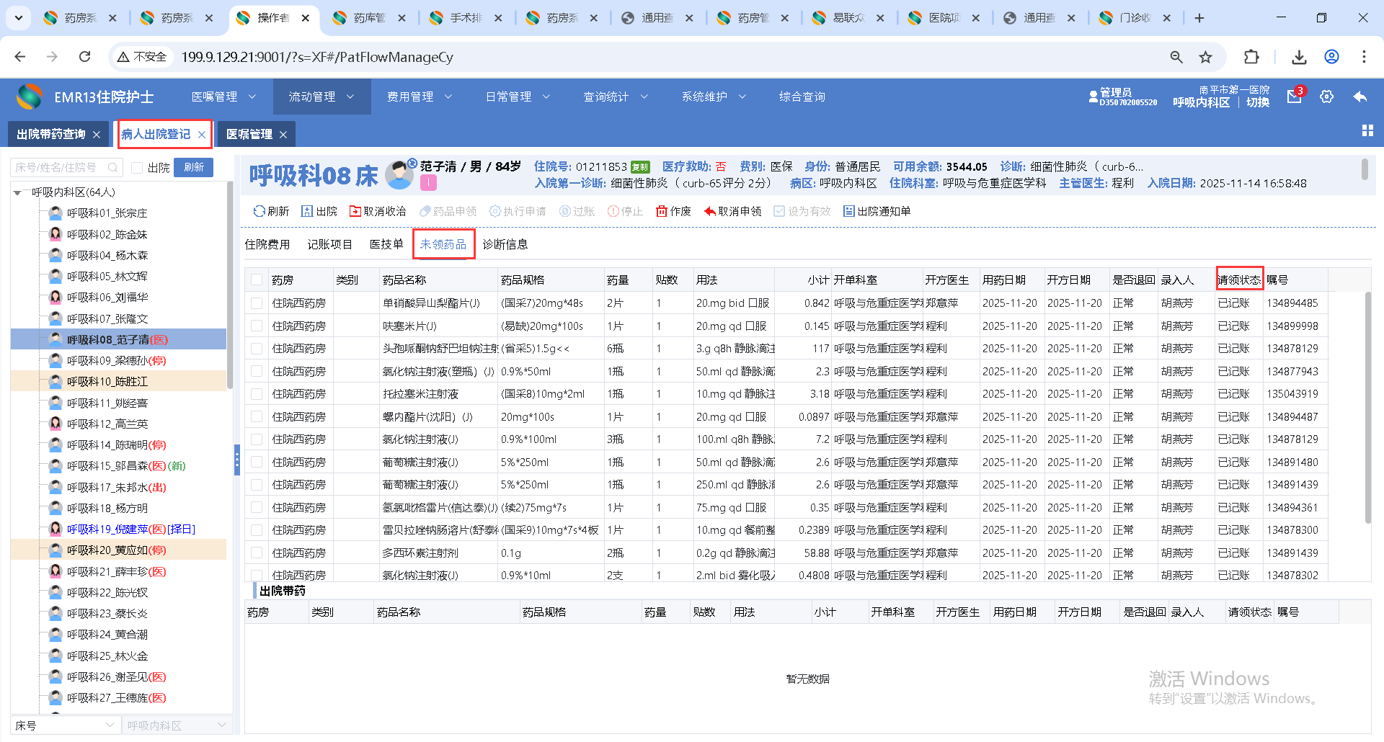Click the sidebar collapse handle beside the patient tree
This screenshot has height=742, width=1384.
(236, 460)
